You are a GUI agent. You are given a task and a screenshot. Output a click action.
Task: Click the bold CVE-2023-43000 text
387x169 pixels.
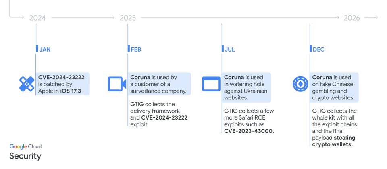[249, 131]
